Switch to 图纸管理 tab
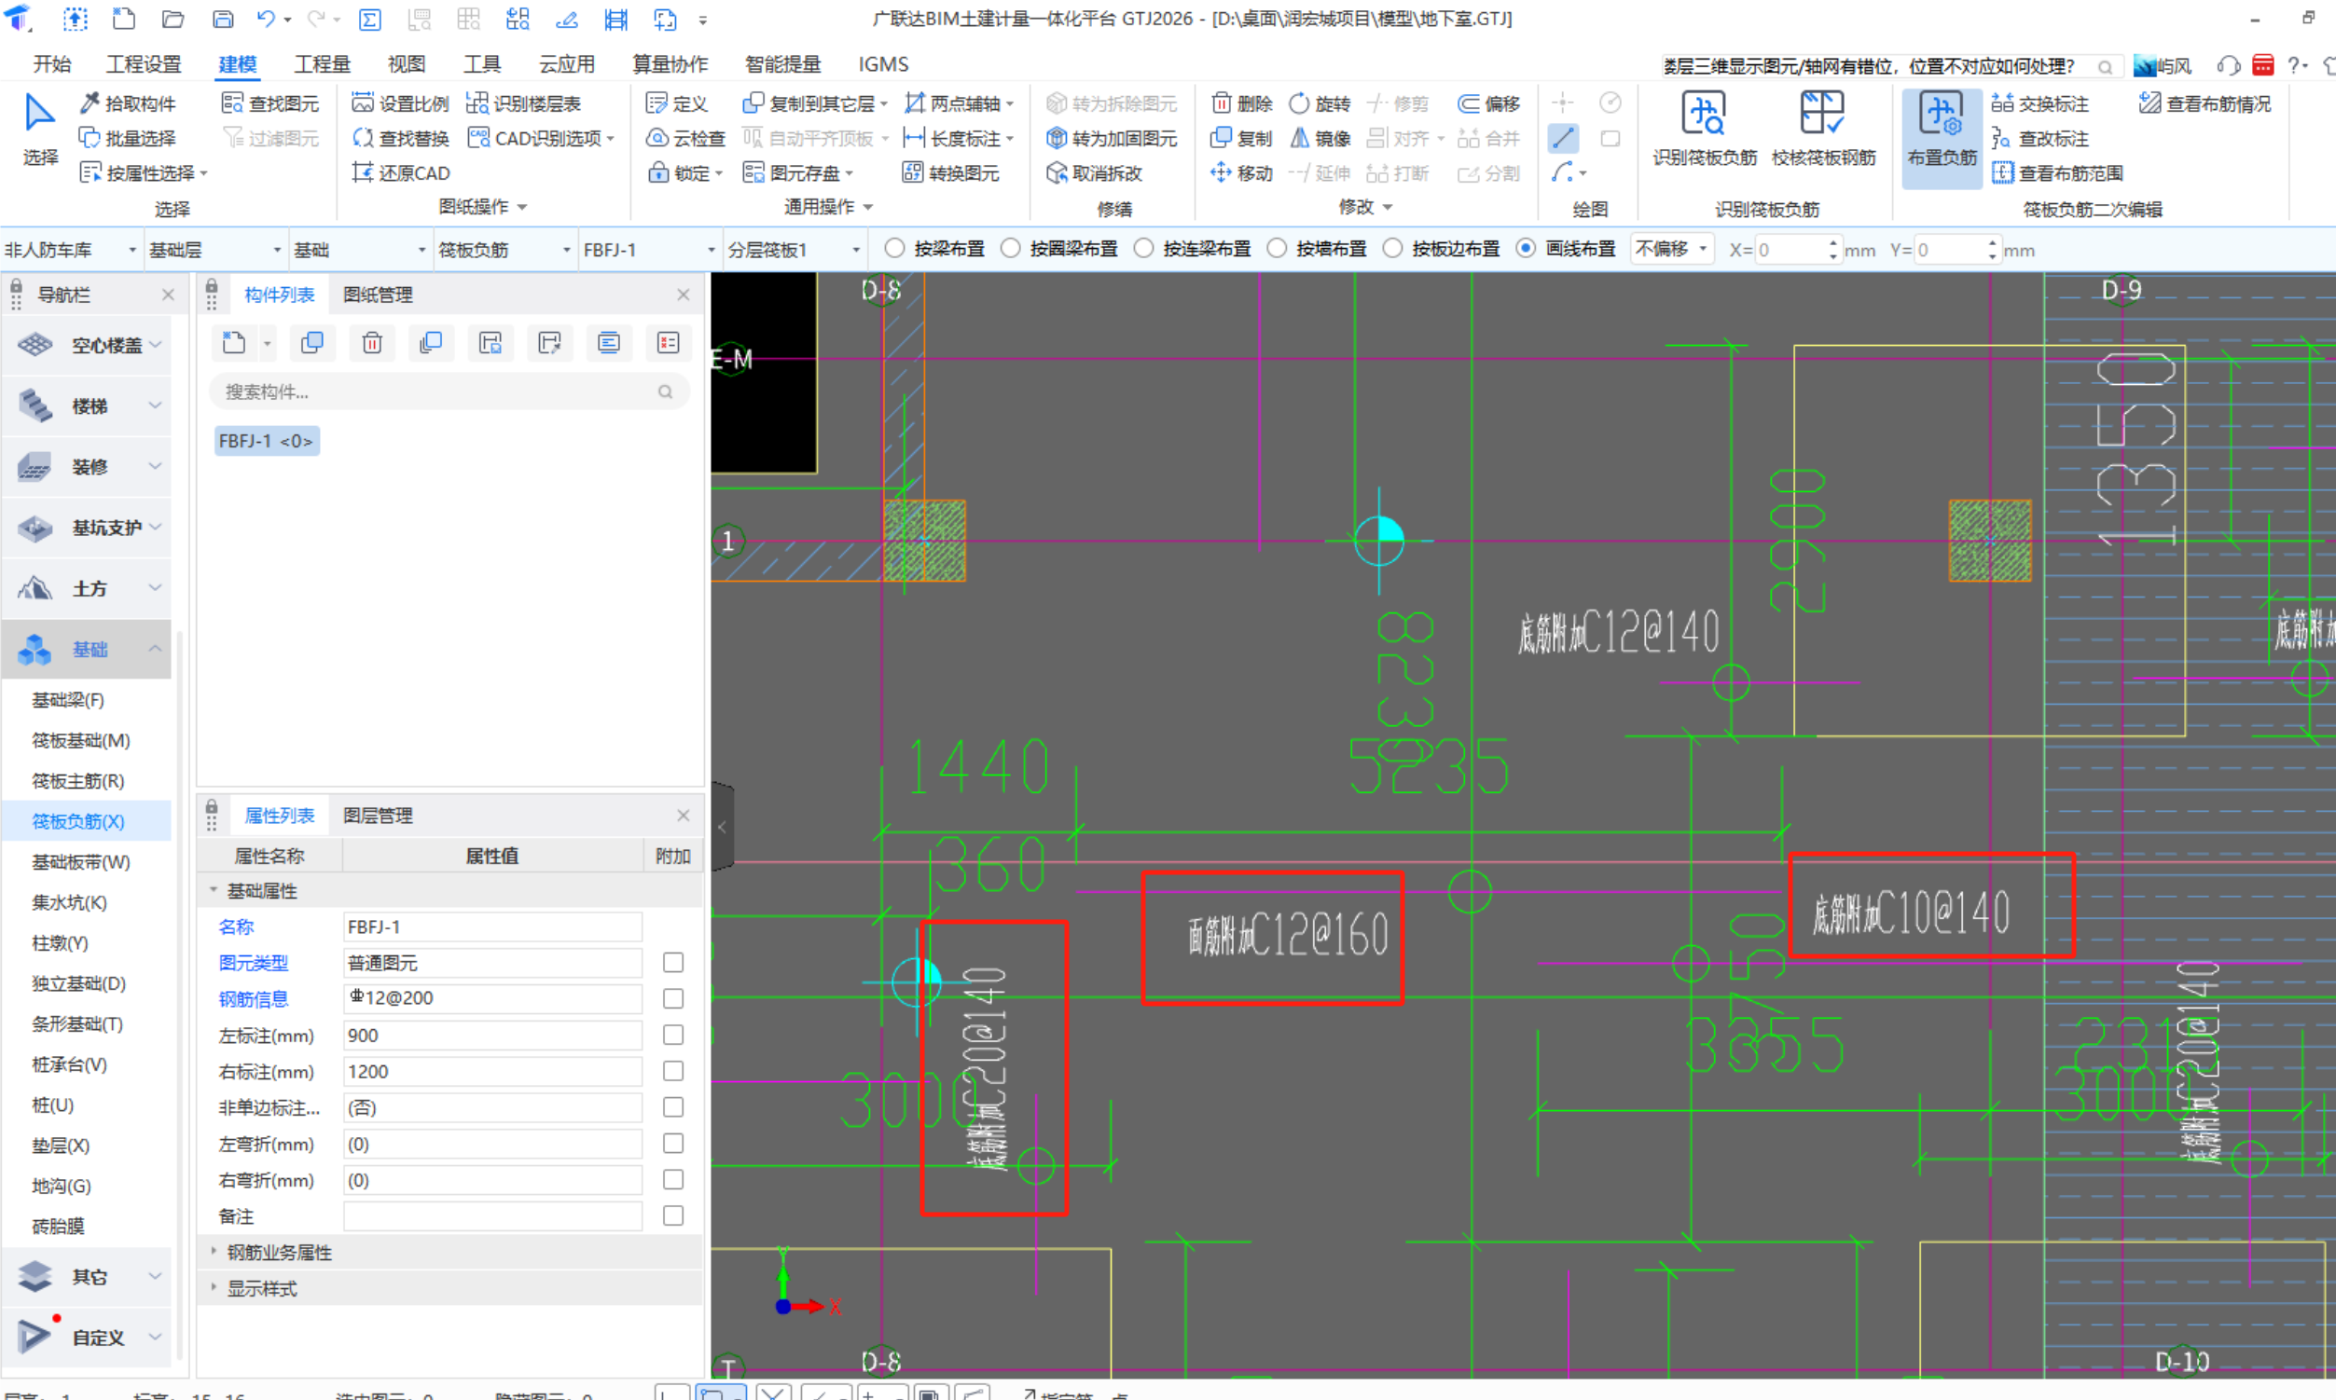 (378, 295)
